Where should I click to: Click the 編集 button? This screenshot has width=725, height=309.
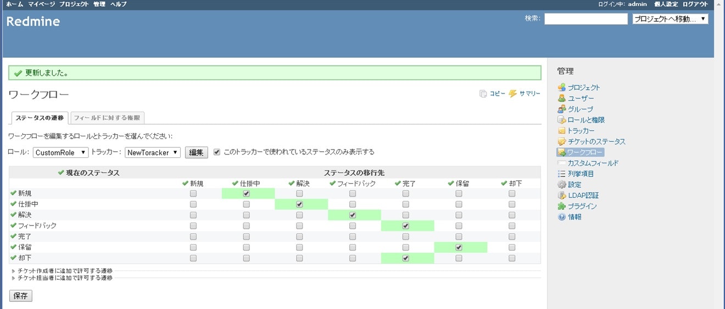coord(197,152)
